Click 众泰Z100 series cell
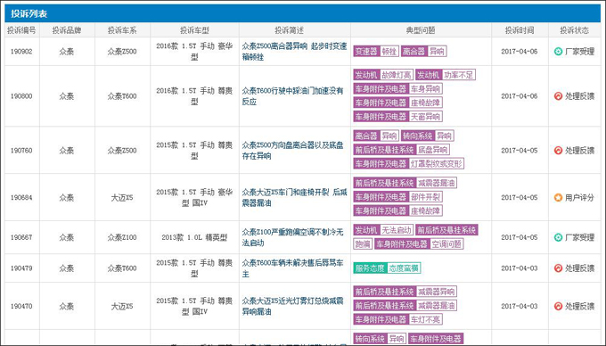The image size is (606, 346). [x=122, y=237]
